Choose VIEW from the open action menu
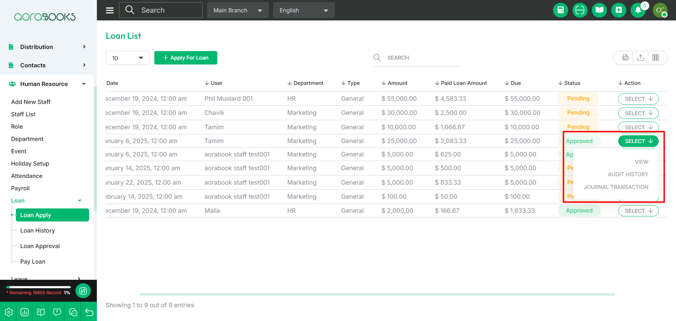 pos(641,162)
